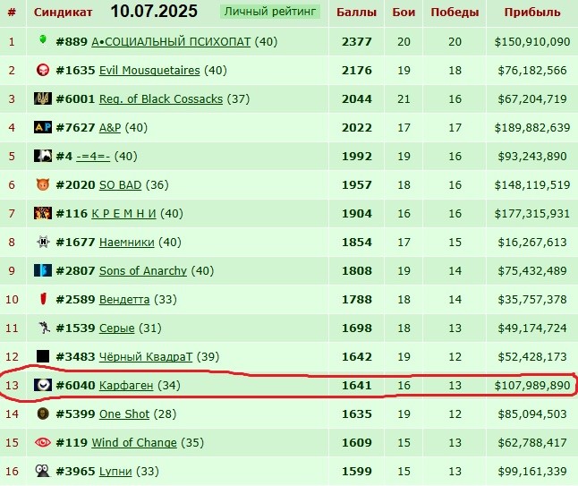Image resolution: width=578 pixels, height=486 pixels.
Task: Open the Lупни syndicate link
Action: coord(115,472)
